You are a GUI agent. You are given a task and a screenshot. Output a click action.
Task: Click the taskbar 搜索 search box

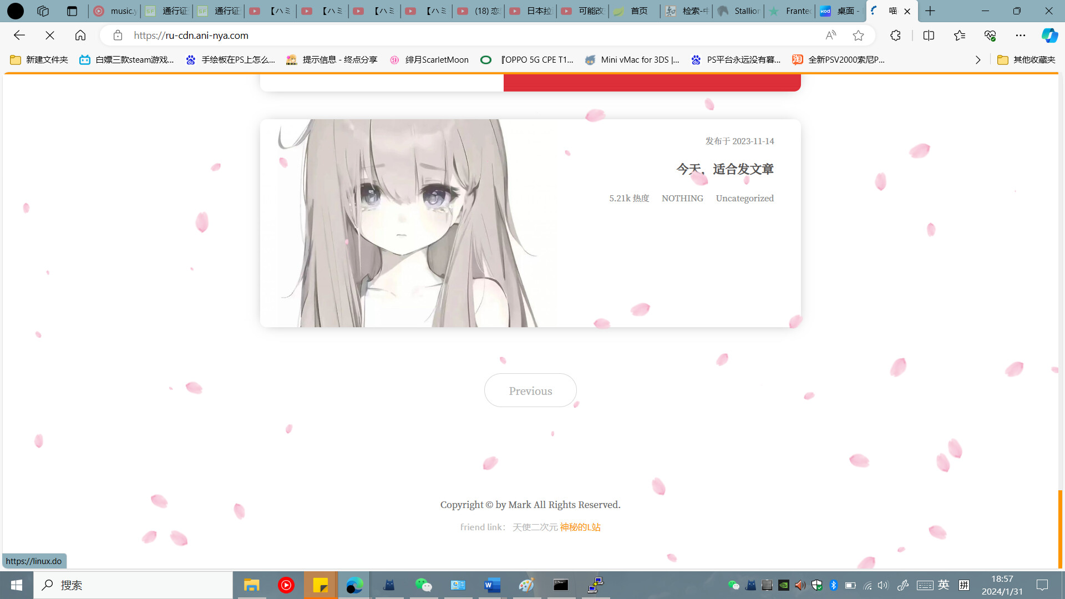(x=133, y=585)
